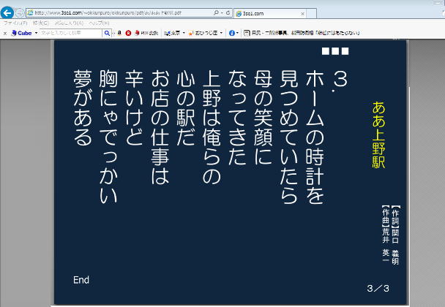Click the lyric line 'ホームの時計を'
This screenshot has height=307, width=445.
(315, 137)
